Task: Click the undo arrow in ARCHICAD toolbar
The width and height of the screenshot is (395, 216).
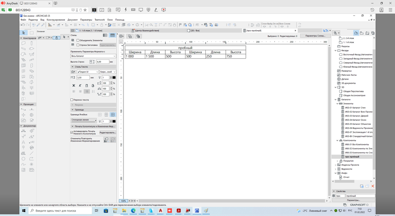Action: (23, 25)
